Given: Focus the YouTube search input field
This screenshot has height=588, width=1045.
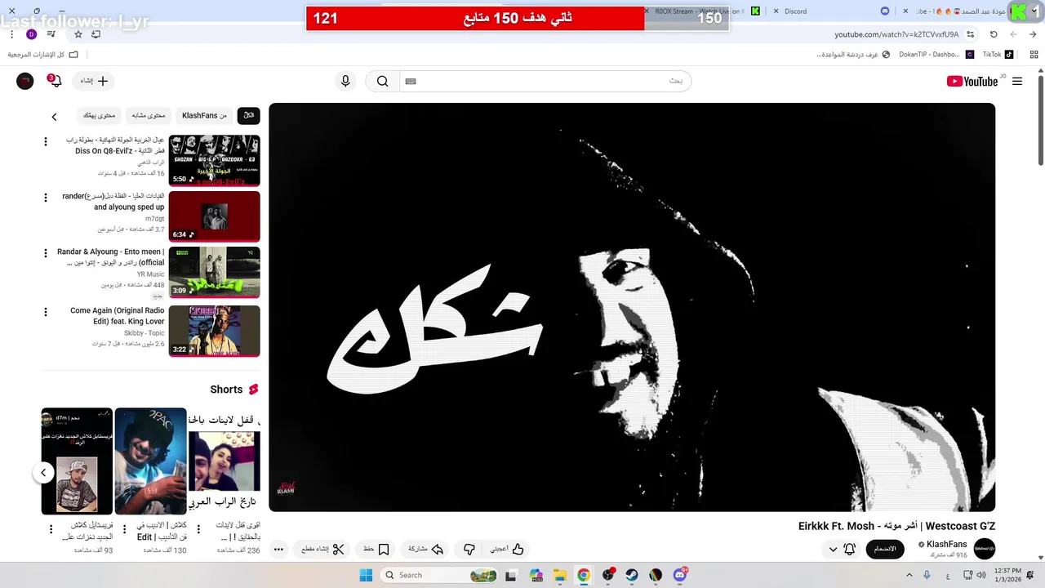Looking at the screenshot, I should (x=545, y=81).
